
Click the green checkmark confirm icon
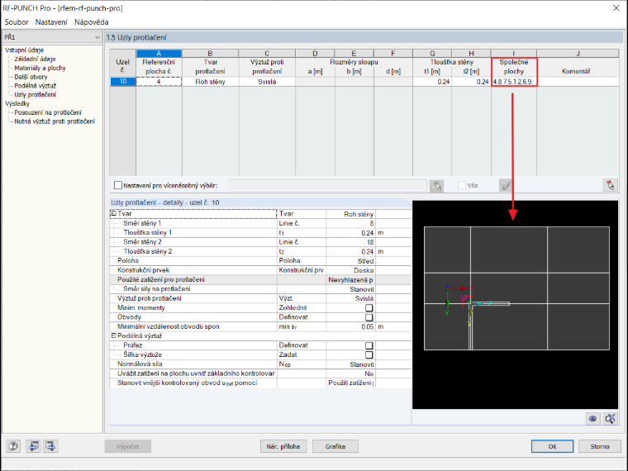[506, 185]
